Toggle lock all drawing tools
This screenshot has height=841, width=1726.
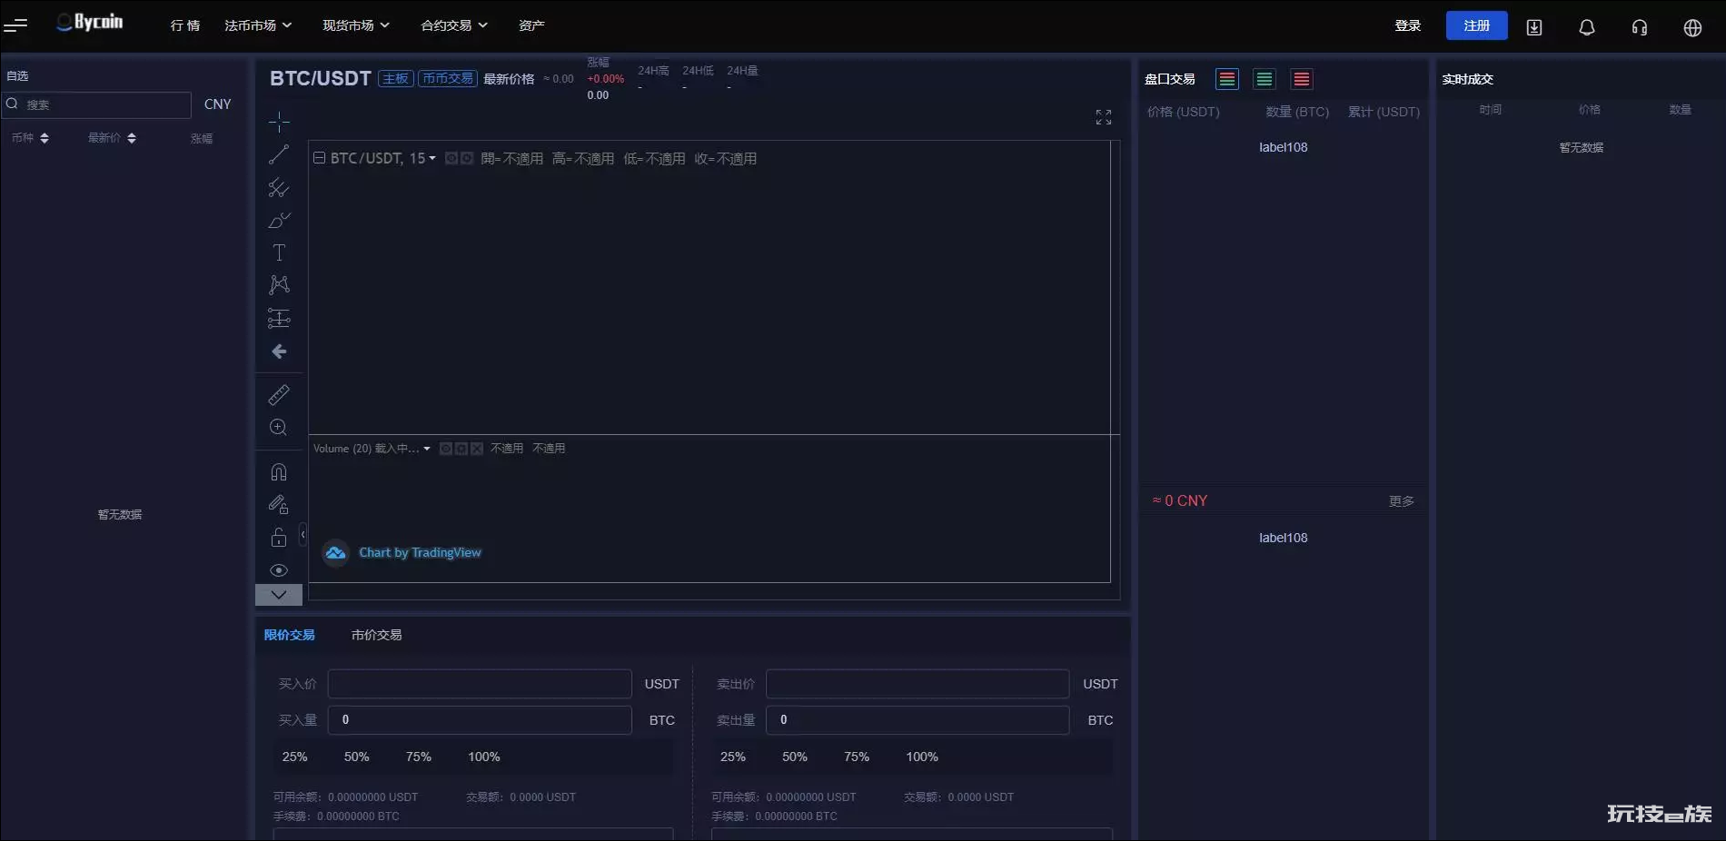tap(279, 537)
